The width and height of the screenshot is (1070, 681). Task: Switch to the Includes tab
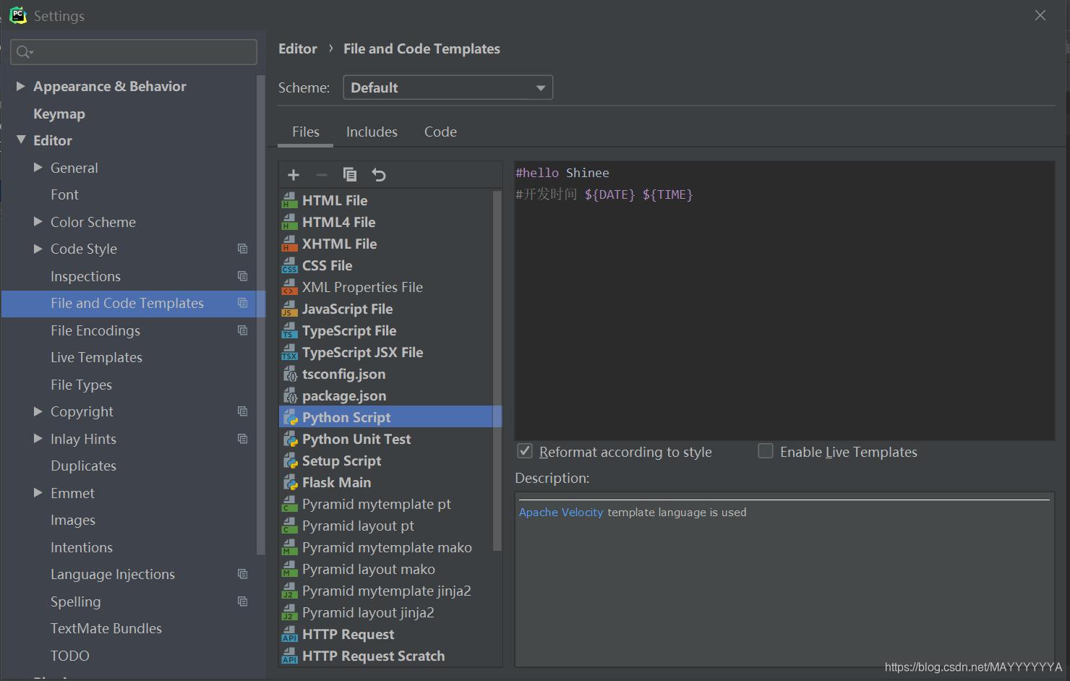pos(372,132)
